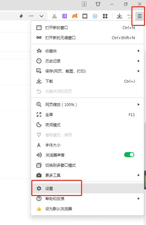The height and width of the screenshot is (225, 146).
Task: Click the hamburger main menu button
Action: point(140,16)
